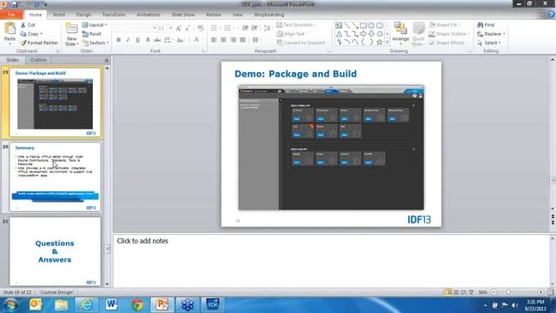
Task: Open the Shape Fill color options
Action: coord(445,25)
